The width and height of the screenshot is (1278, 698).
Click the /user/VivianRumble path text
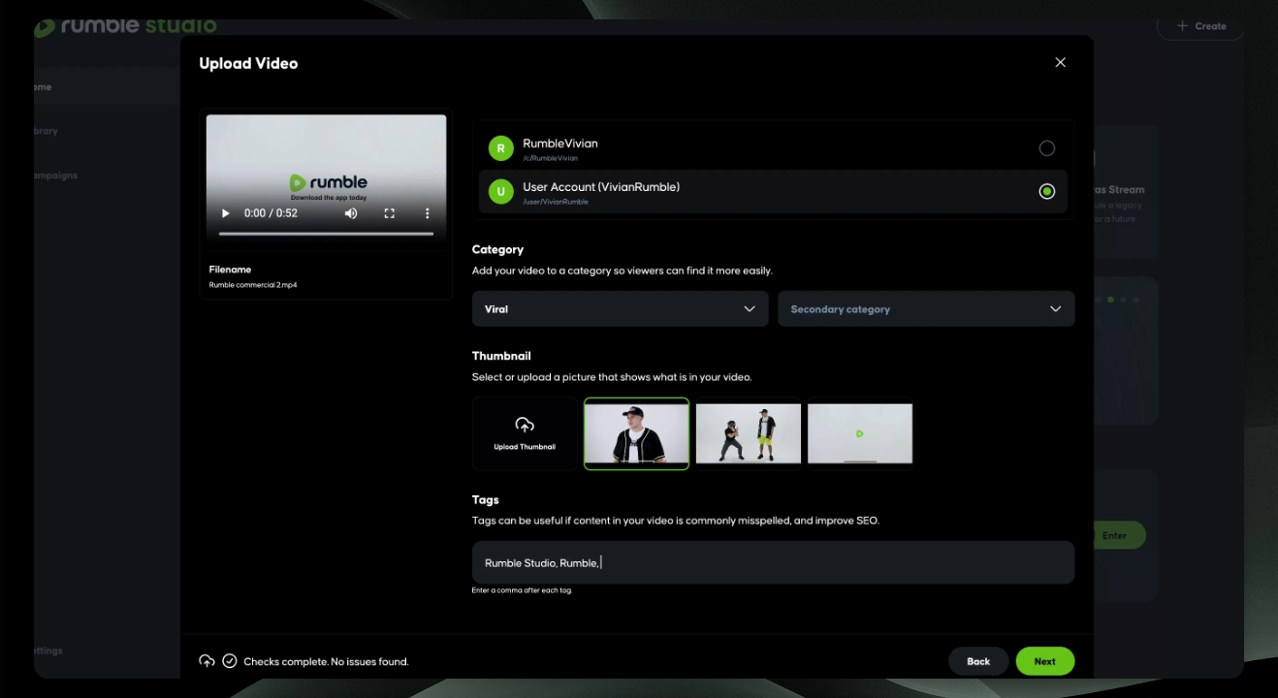tap(556, 202)
